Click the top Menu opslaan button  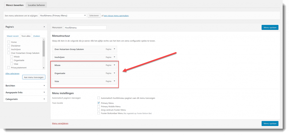270,27
